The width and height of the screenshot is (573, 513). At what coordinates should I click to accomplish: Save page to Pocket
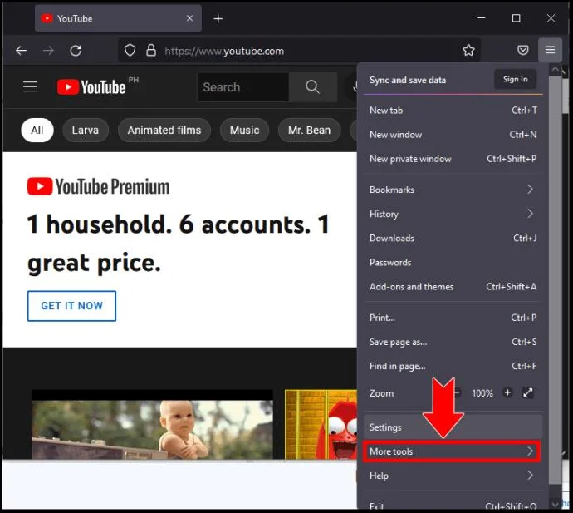[x=523, y=50]
